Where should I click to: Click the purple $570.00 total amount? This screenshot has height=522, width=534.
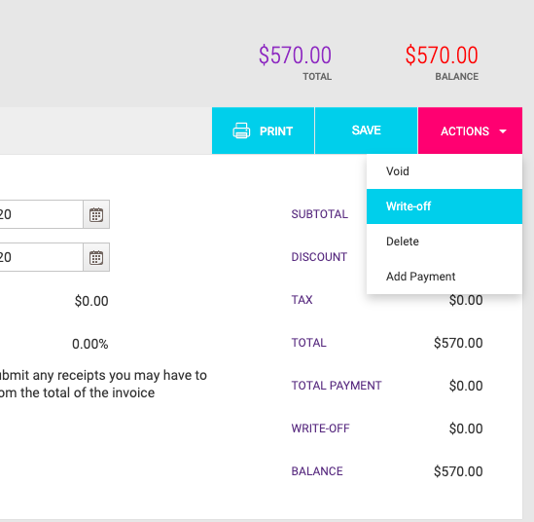(x=295, y=56)
